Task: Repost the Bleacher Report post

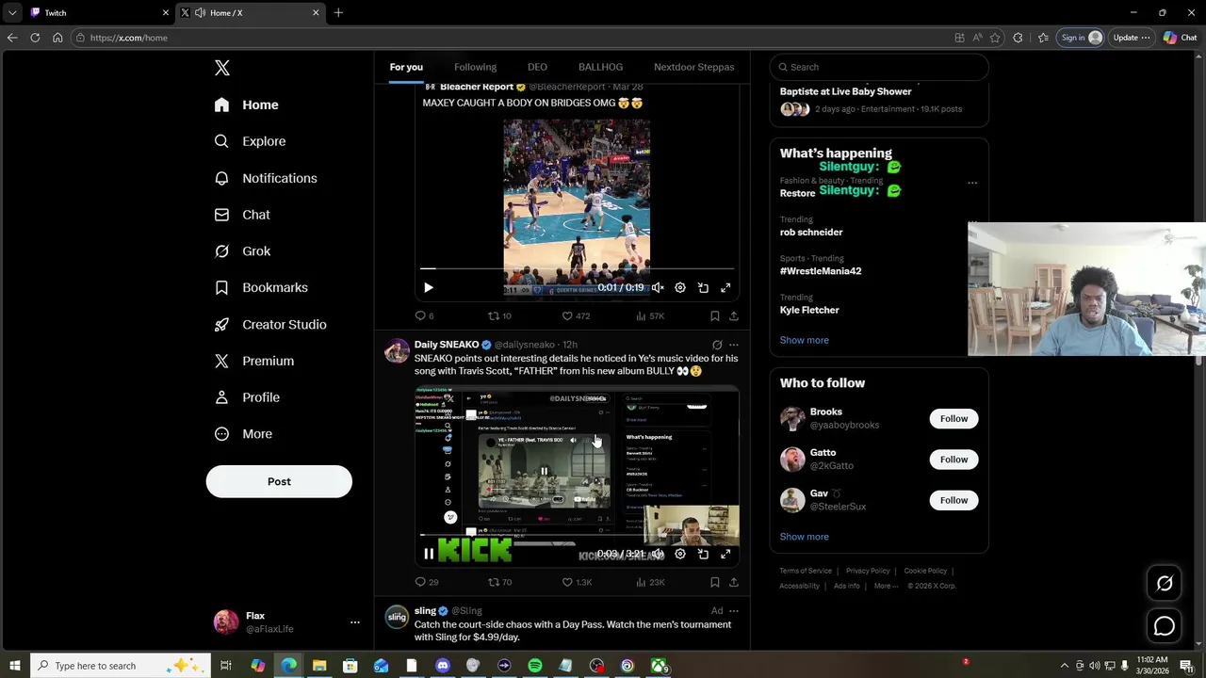Action: point(499,316)
